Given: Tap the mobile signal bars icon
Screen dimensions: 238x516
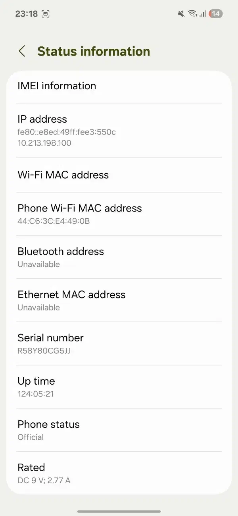Looking at the screenshot, I should pos(203,14).
